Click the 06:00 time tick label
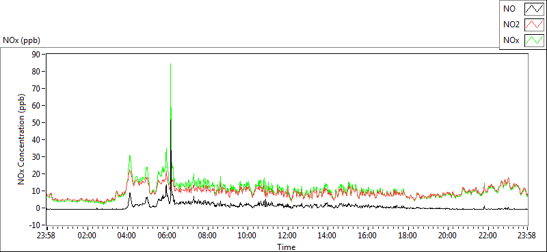Viewport: 547px width, 252px height. click(x=167, y=235)
